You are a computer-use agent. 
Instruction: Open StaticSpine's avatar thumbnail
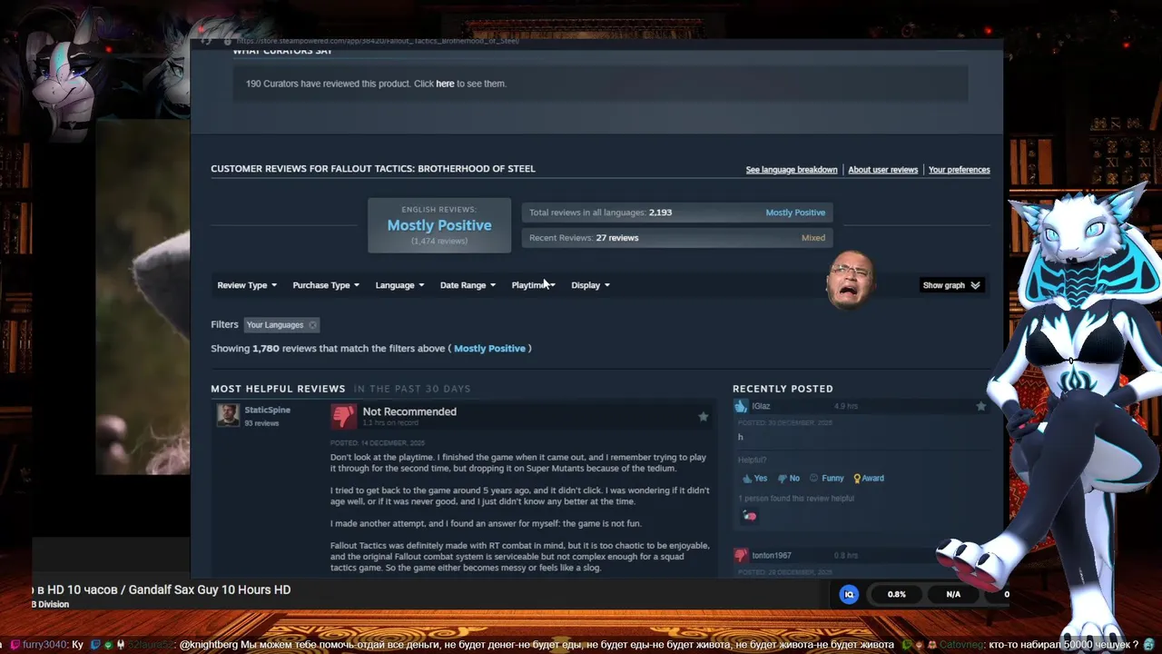point(228,415)
